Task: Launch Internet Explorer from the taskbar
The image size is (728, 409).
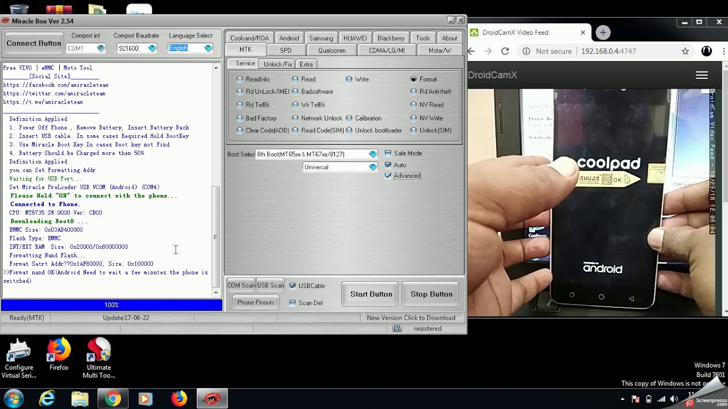Action: [47, 399]
